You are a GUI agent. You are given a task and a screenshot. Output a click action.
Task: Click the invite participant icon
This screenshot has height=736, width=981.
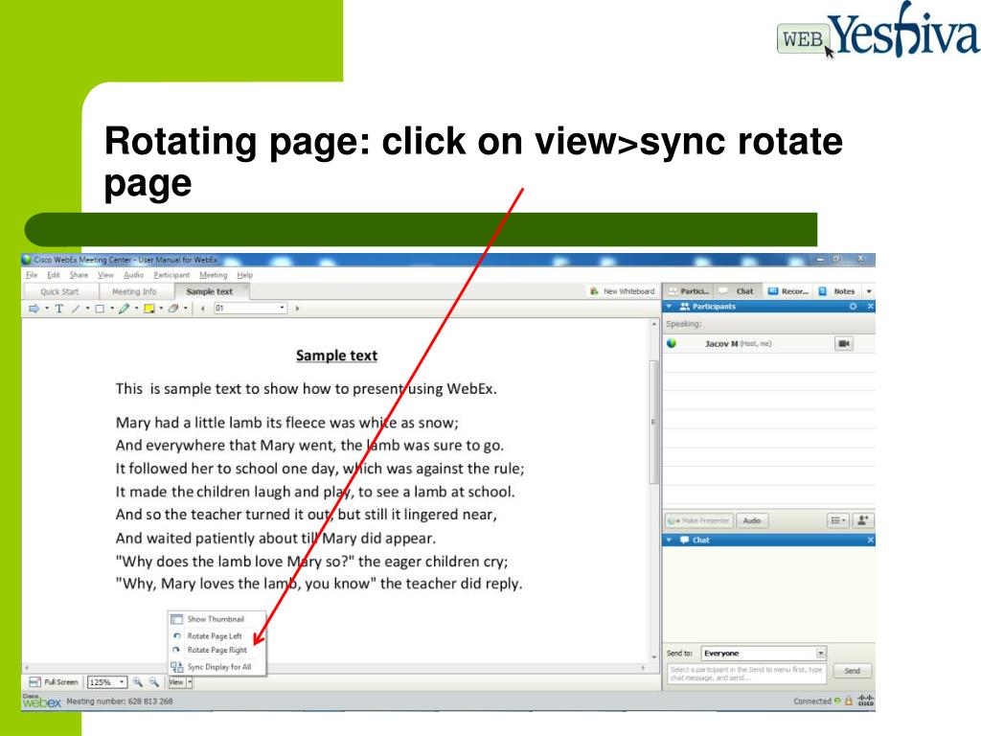[863, 520]
